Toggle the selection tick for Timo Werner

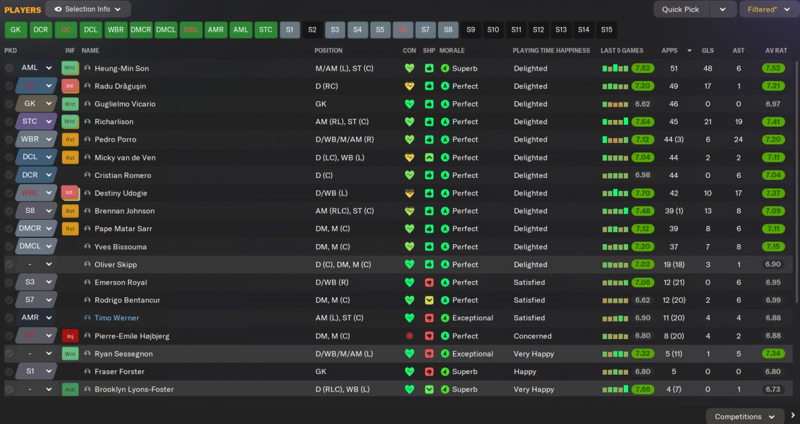click(9, 318)
